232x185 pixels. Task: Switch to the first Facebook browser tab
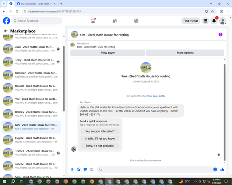pyautogui.click(x=11, y=4)
